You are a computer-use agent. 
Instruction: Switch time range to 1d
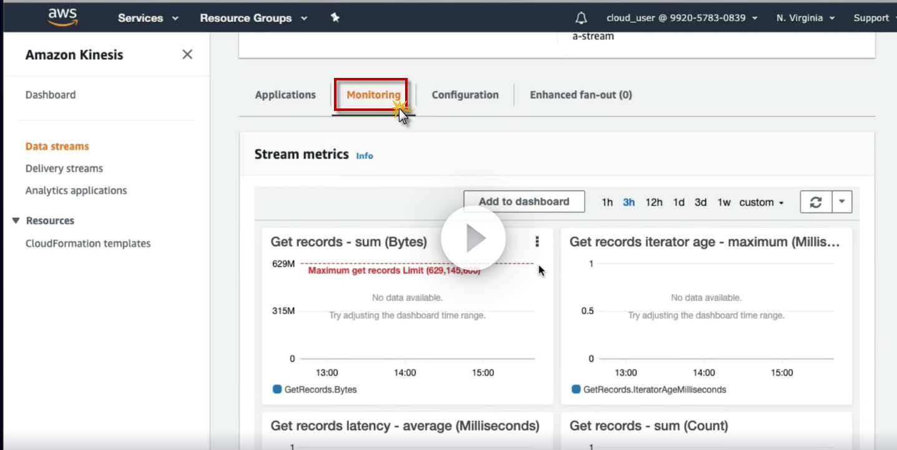coord(679,202)
